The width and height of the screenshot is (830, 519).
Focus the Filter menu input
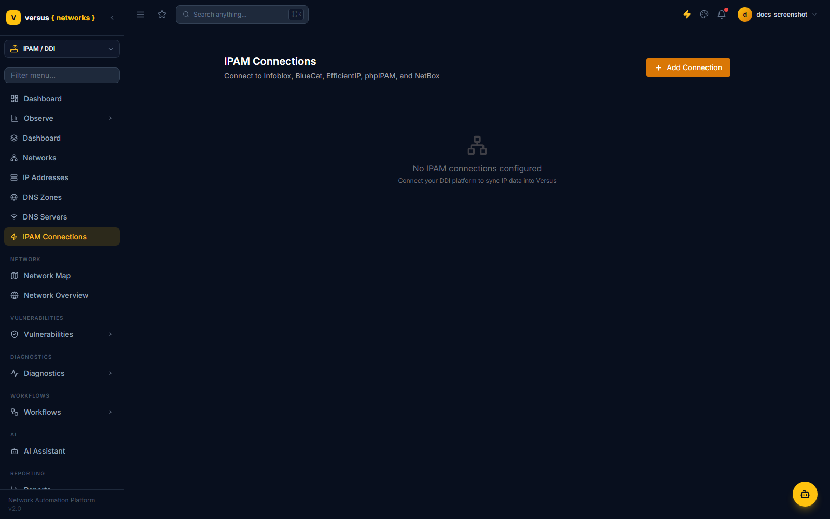click(x=62, y=75)
